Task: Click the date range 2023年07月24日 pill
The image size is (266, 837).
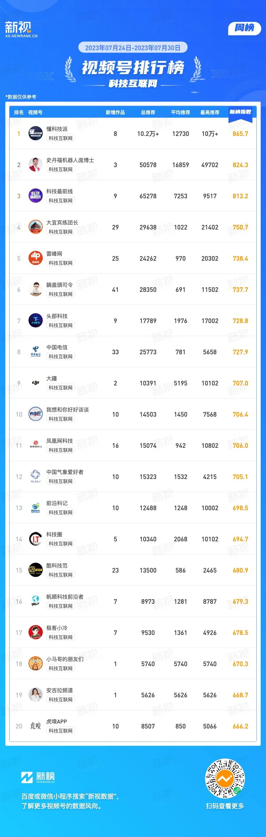Action: 133,48
